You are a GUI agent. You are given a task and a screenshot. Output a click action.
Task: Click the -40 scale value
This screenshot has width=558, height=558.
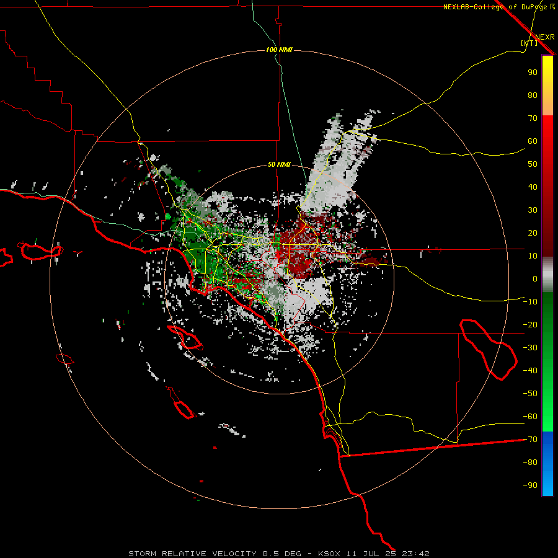tap(530, 371)
